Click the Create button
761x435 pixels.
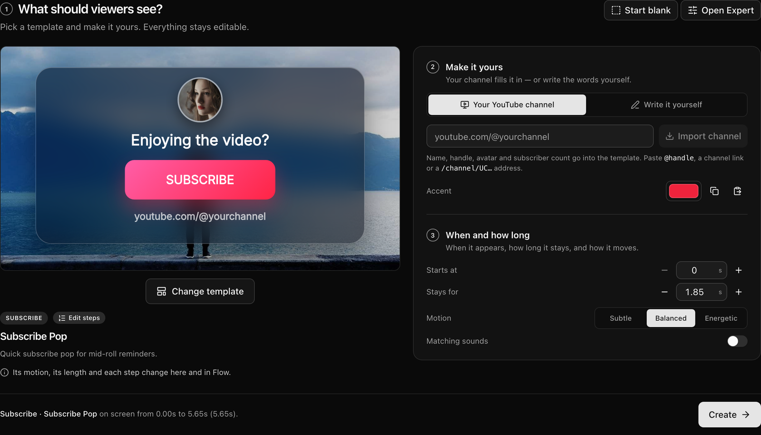point(729,415)
